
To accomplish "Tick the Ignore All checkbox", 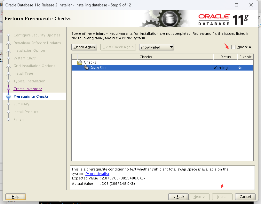I will point(233,47).
